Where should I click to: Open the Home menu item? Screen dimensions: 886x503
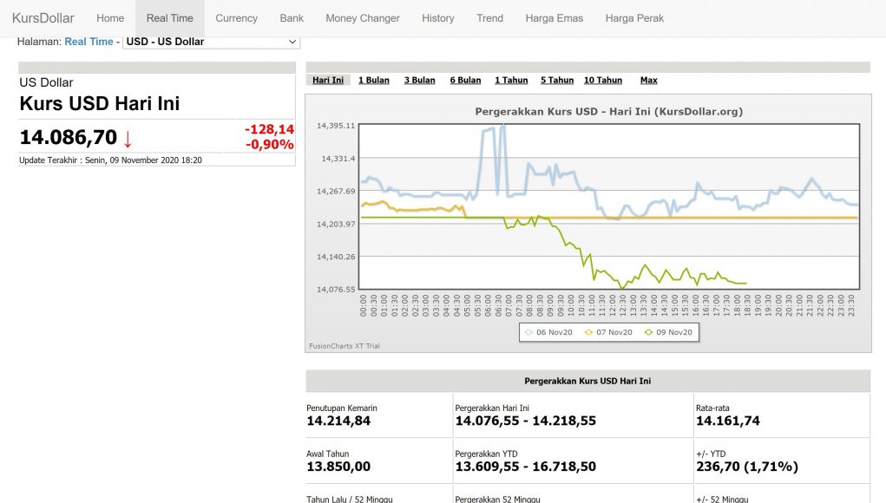click(110, 18)
